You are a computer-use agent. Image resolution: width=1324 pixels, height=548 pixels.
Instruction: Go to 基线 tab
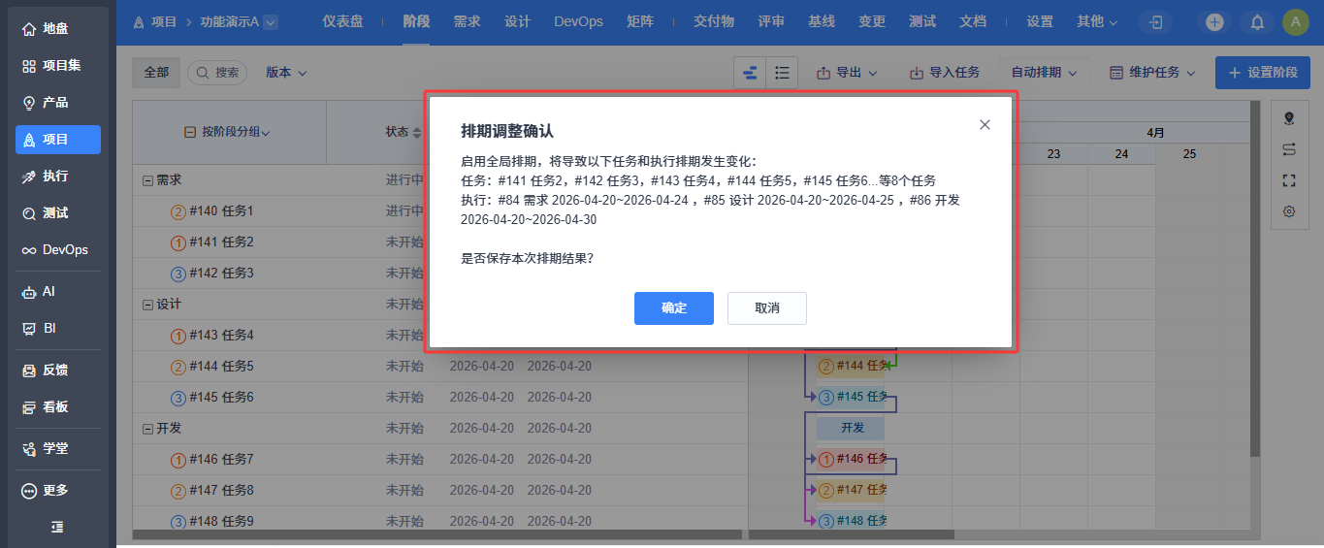822,21
